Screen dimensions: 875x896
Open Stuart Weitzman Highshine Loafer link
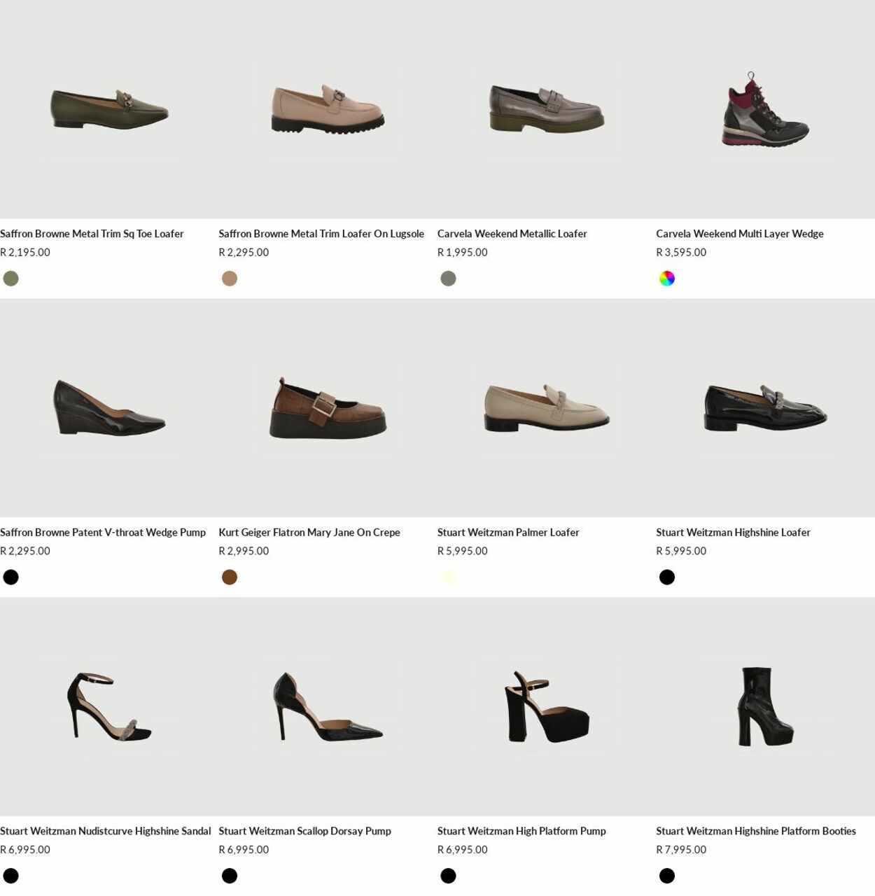pyautogui.click(x=733, y=533)
